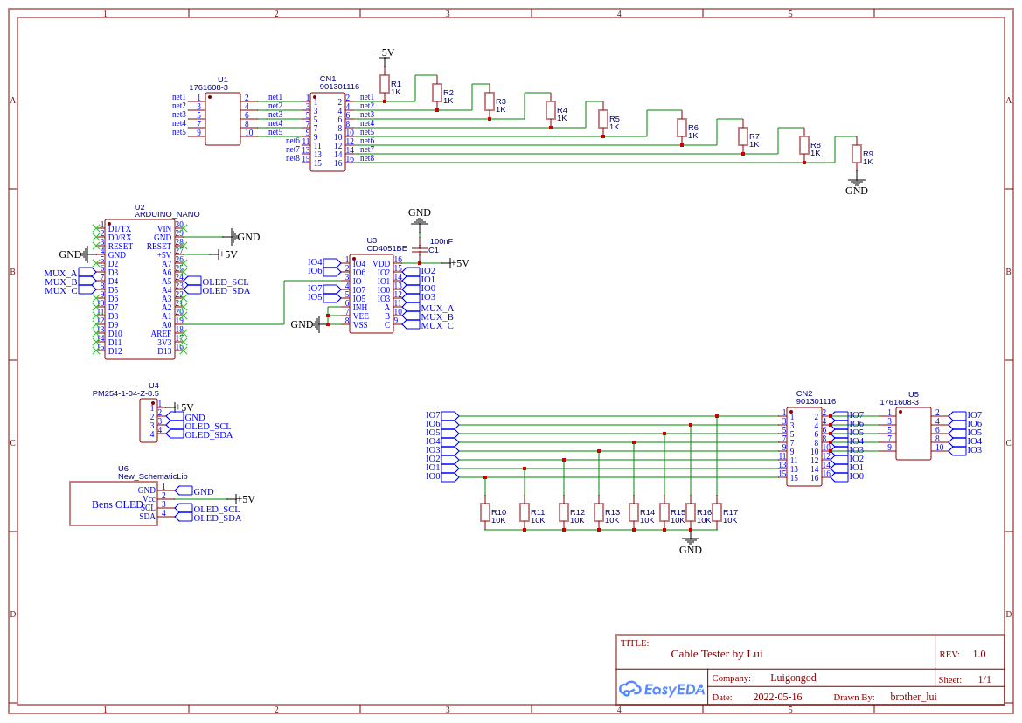Select resistor R11 10K symbol
The width and height of the screenshot is (1022, 723).
click(x=524, y=512)
